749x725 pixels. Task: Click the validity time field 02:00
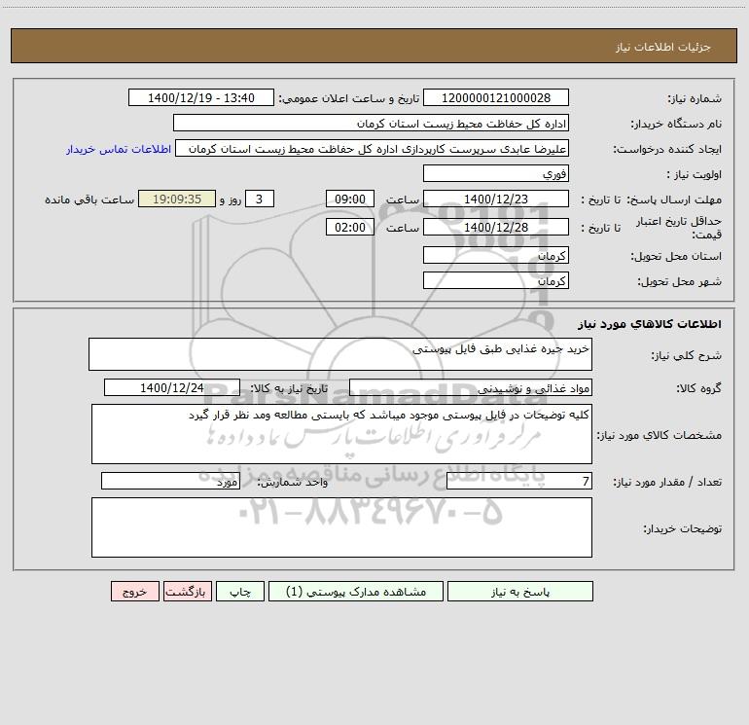pyautogui.click(x=349, y=227)
